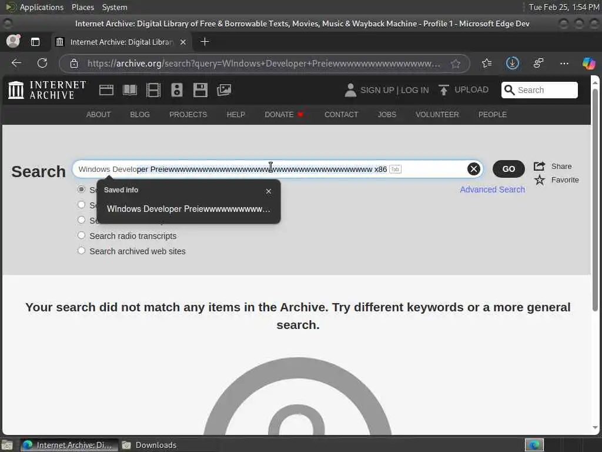Image resolution: width=602 pixels, height=452 pixels.
Task: Open Edge Settings and more menu
Action: [564, 63]
